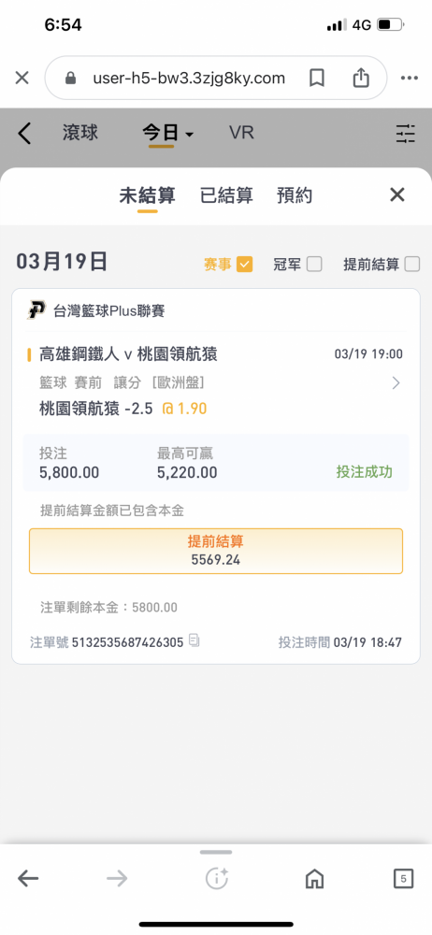
Task: Open the share icon in address bar
Action: [x=361, y=78]
